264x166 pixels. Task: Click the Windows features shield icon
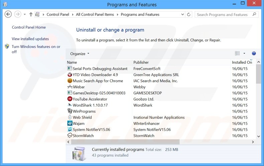pos(7,46)
